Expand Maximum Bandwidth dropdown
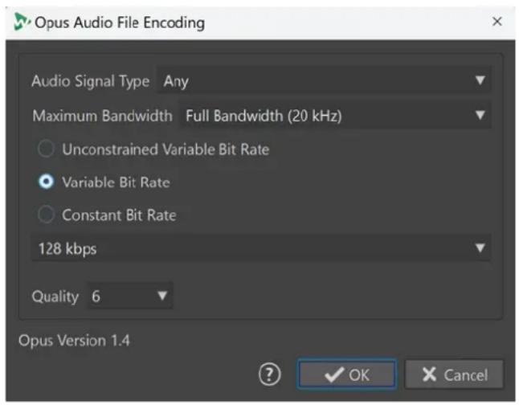This screenshot has width=519, height=405. 335,115
